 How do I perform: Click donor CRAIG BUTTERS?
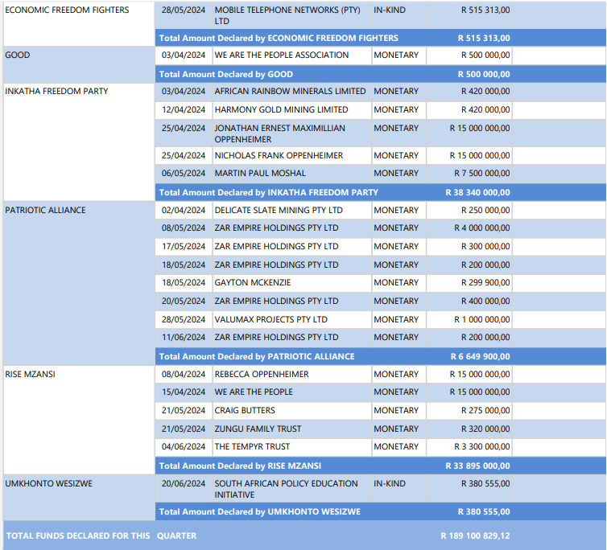point(245,410)
